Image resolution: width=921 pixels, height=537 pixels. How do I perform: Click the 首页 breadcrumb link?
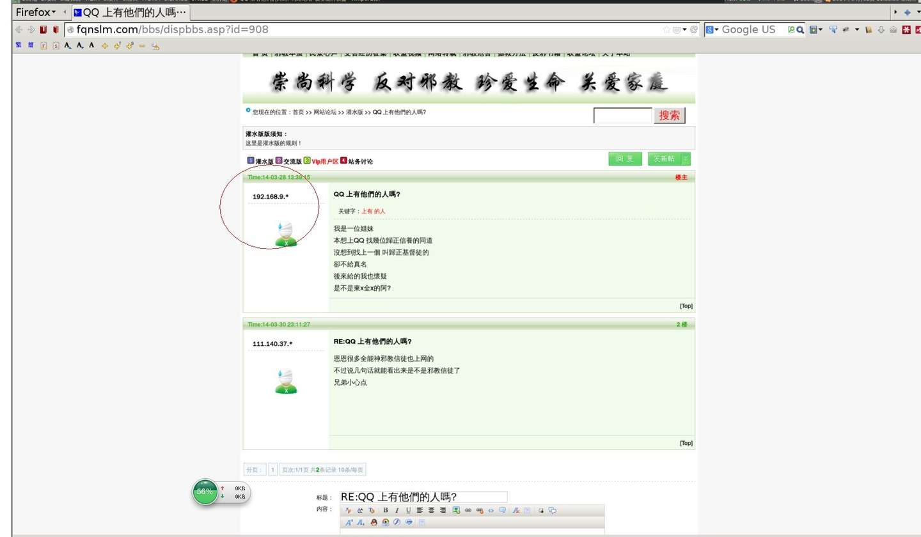coord(298,113)
